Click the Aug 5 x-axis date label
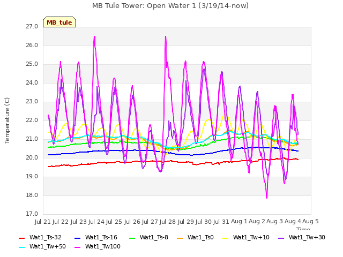Screen dimensions: 343x257 pos(310,222)
